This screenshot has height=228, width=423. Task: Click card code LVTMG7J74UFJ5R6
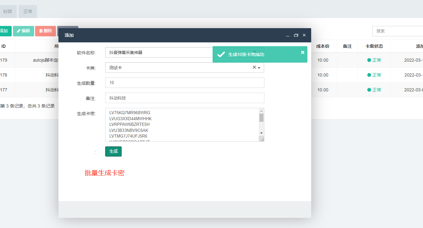click(x=128, y=136)
